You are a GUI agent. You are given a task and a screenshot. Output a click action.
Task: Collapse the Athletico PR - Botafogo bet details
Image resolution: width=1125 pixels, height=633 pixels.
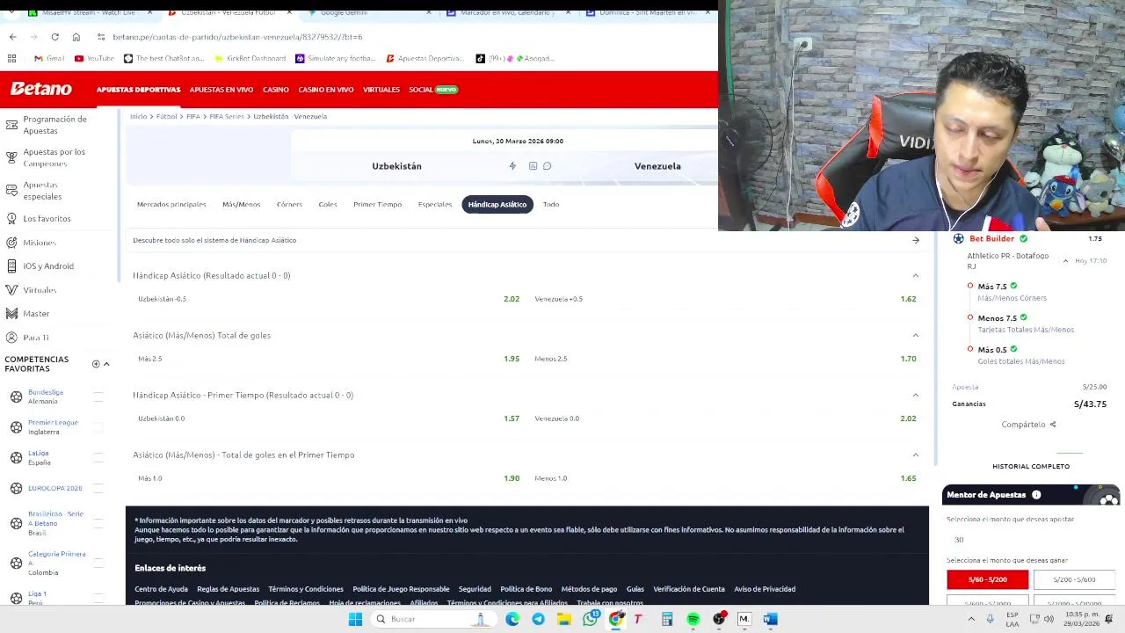[1065, 261]
